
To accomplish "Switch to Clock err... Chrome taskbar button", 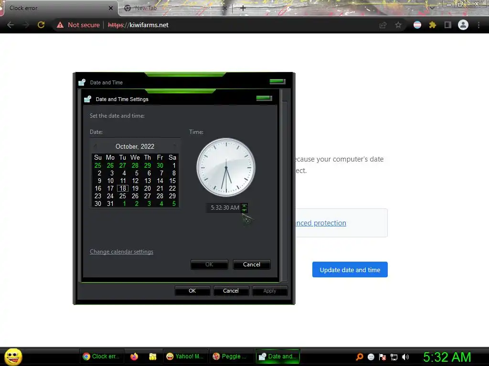I will coord(101,356).
